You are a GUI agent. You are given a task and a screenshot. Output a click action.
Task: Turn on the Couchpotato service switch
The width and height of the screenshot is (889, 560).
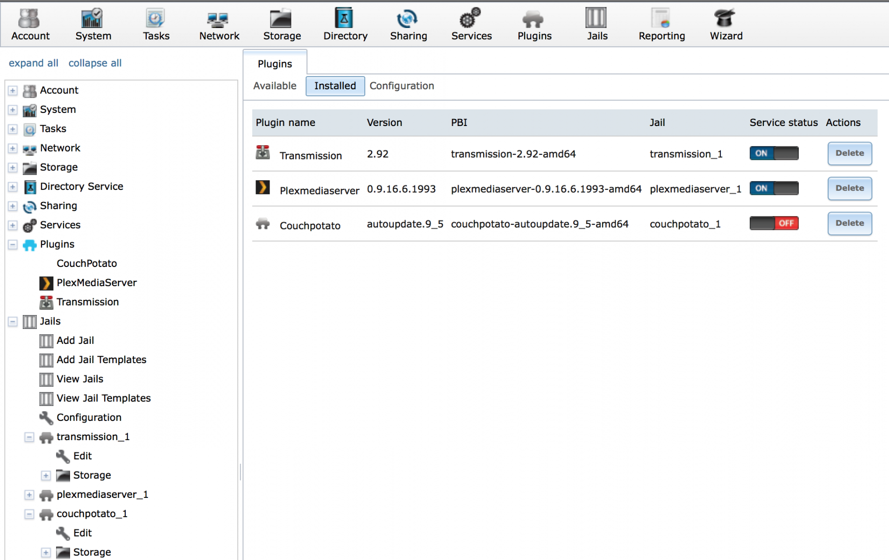tap(774, 223)
